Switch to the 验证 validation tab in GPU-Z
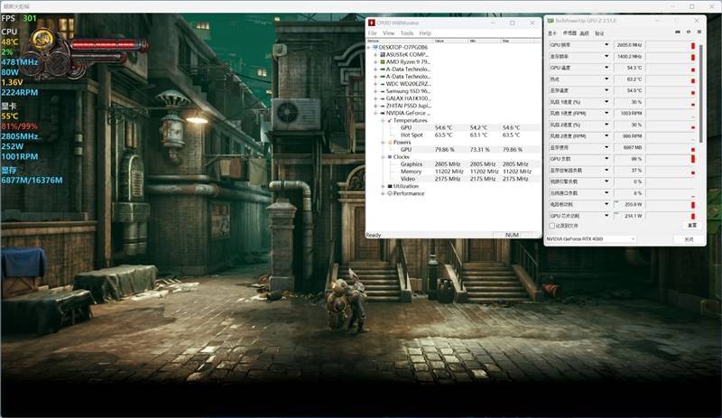Viewport: 722px width, 418px height. coord(599,33)
